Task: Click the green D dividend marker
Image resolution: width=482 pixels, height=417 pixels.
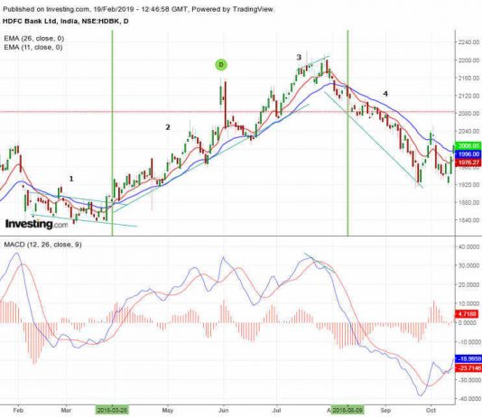Action: click(221, 65)
